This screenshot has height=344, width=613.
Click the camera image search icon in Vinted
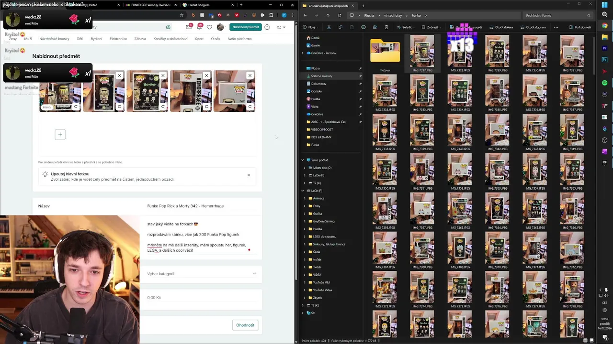click(168, 27)
